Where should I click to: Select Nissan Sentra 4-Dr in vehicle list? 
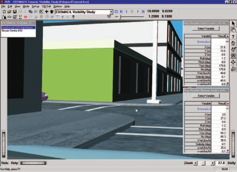12,31
